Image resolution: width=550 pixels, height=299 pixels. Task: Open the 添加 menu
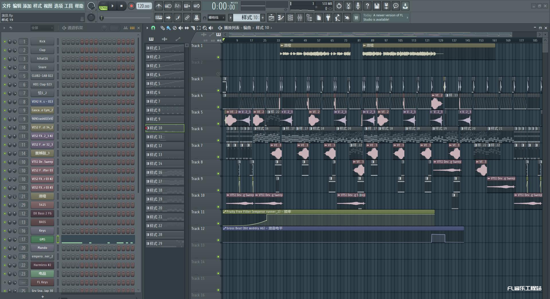point(27,6)
